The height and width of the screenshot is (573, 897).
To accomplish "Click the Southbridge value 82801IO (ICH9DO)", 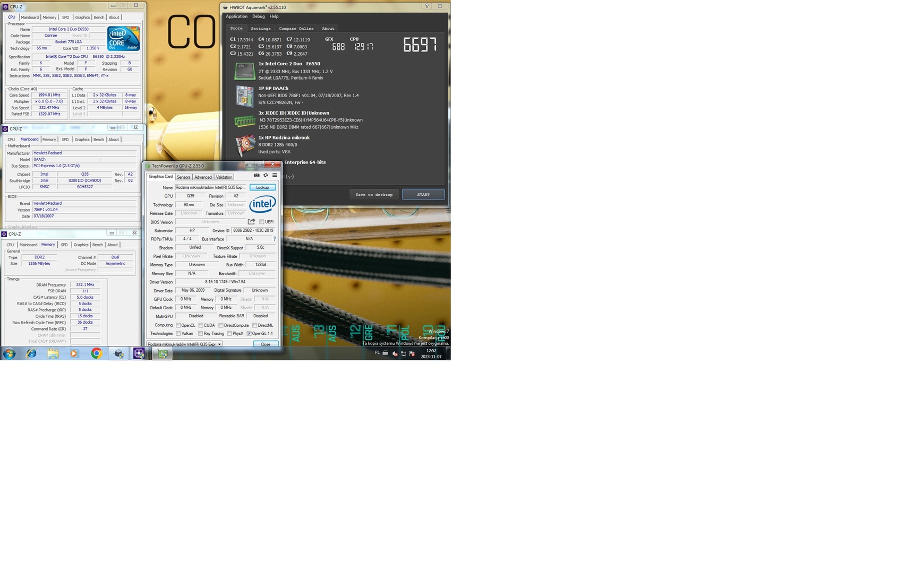I will click(85, 180).
